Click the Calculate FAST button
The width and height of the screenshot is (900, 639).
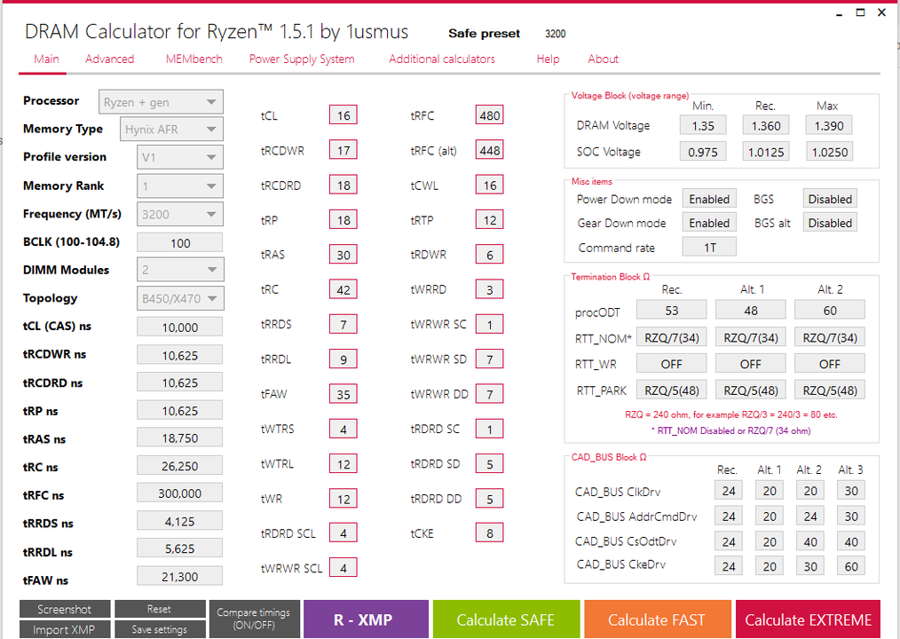point(657,619)
